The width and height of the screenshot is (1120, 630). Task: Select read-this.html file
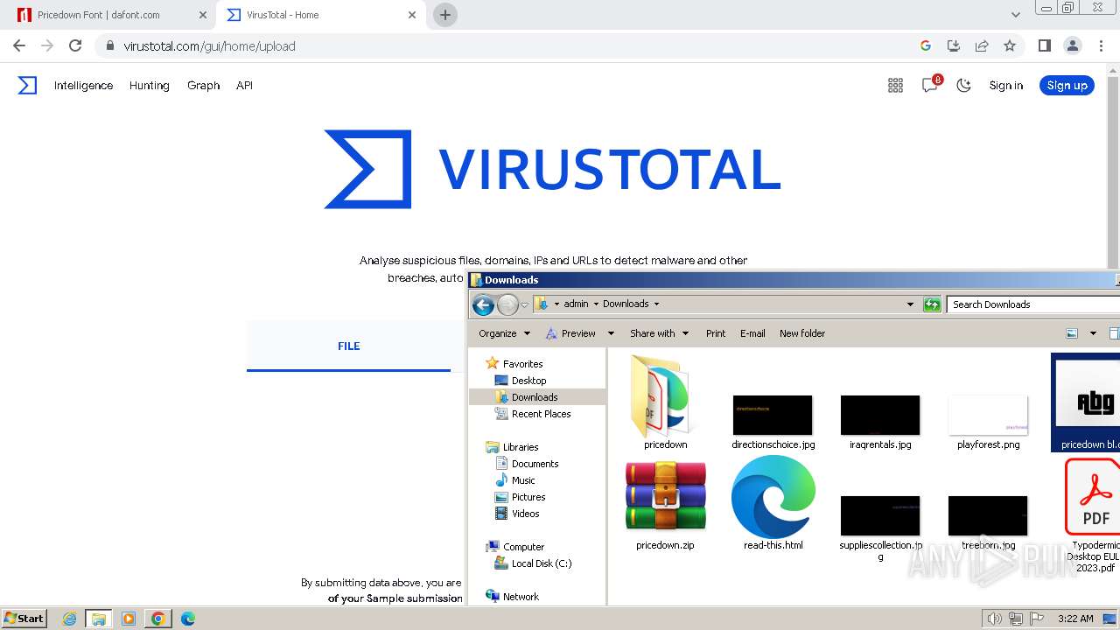coord(773,503)
